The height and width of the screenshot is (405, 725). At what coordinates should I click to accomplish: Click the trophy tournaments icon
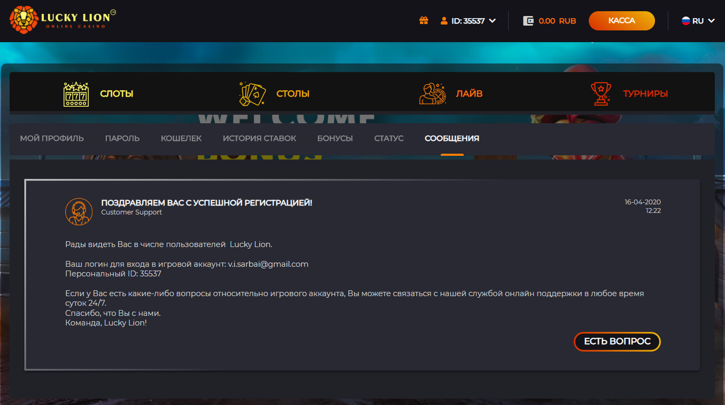pyautogui.click(x=602, y=94)
